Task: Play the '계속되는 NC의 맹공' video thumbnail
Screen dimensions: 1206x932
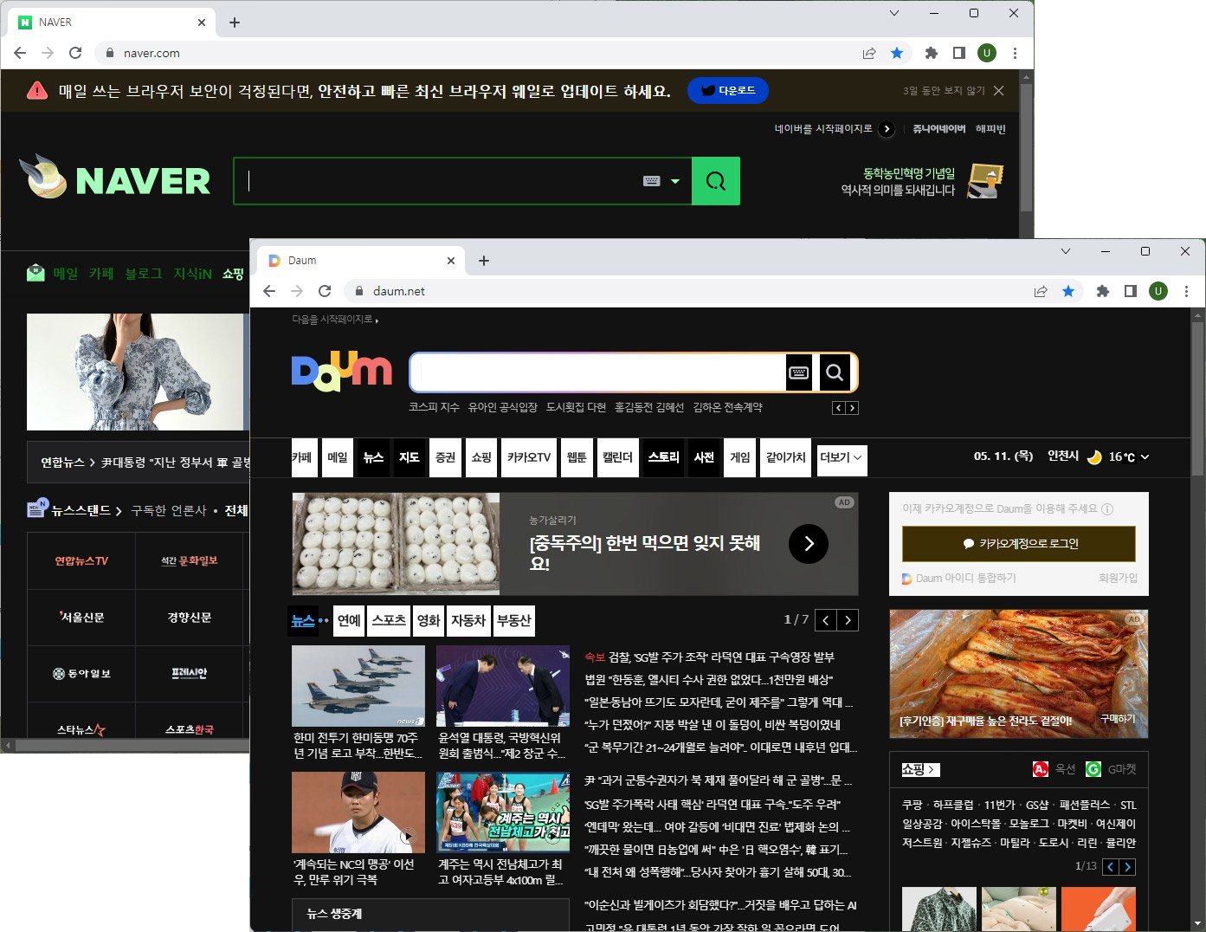Action: click(407, 836)
